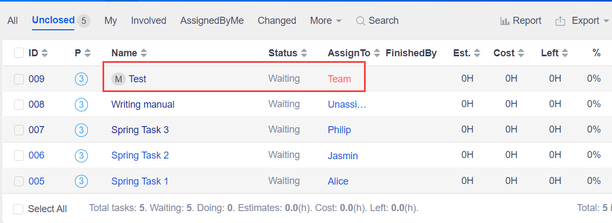Click the Search magnifier icon
This screenshot has height=223, width=612.
[360, 21]
